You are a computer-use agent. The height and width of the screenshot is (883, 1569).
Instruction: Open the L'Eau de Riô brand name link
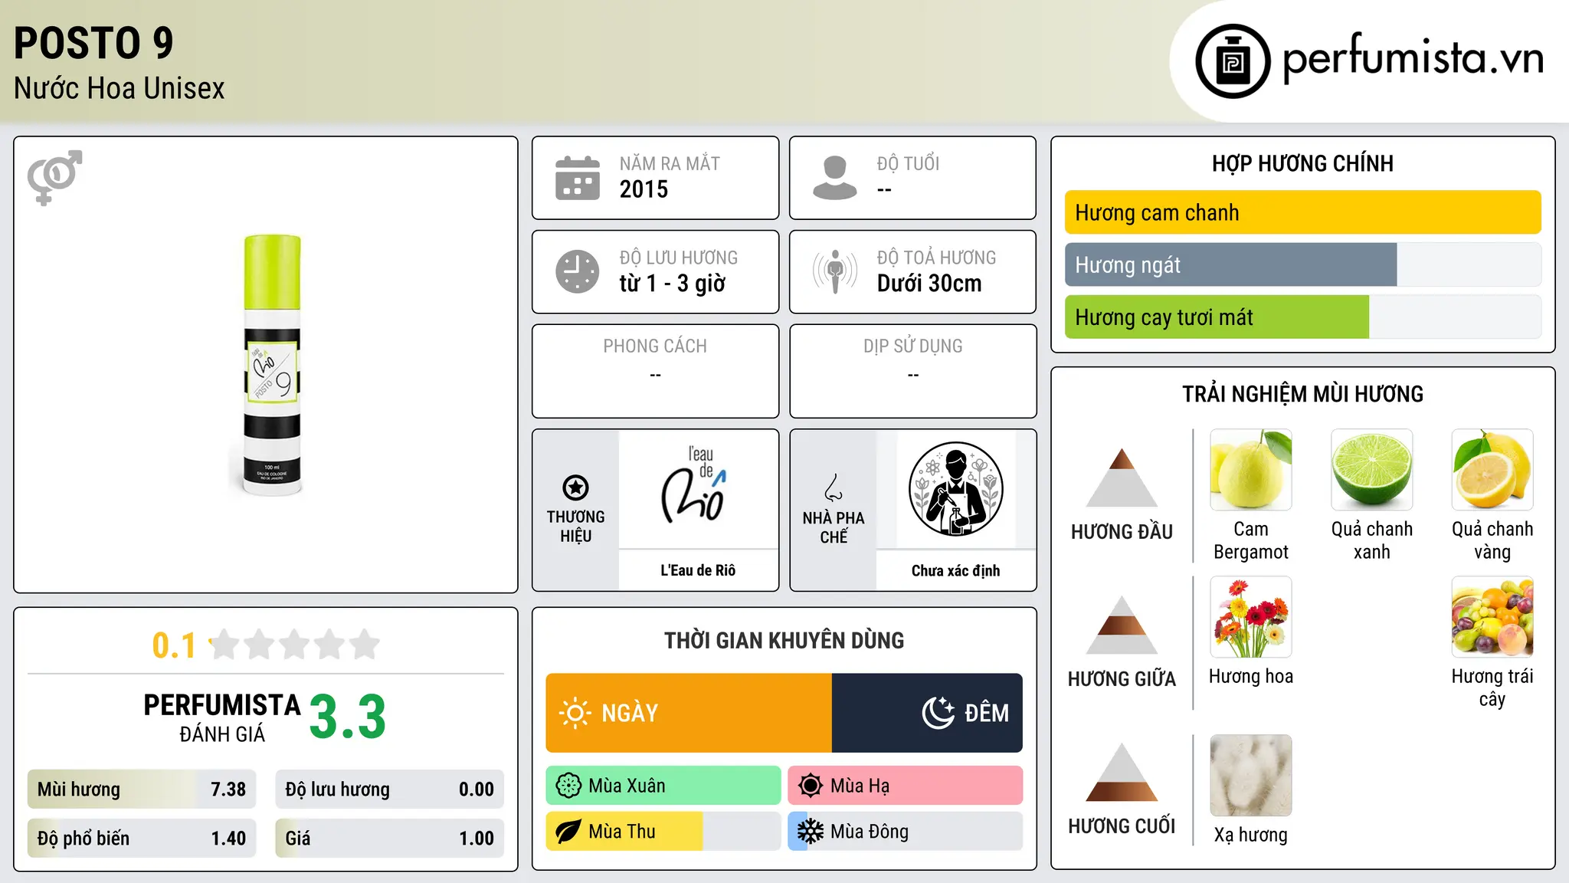point(698,570)
